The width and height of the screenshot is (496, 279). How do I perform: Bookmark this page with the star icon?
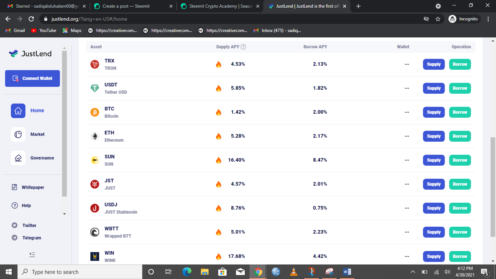coord(438,19)
